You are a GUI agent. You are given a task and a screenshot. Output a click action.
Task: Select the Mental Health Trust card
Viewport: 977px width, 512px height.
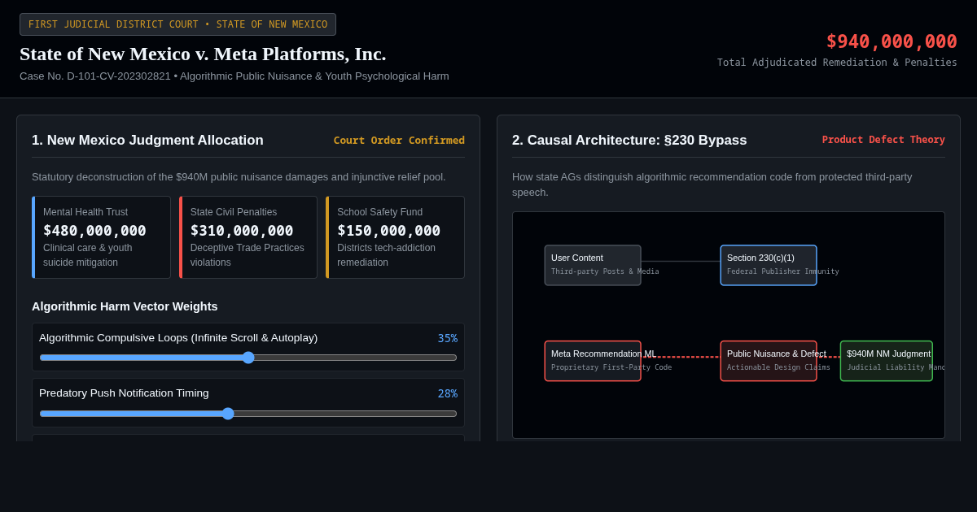pyautogui.click(x=101, y=237)
